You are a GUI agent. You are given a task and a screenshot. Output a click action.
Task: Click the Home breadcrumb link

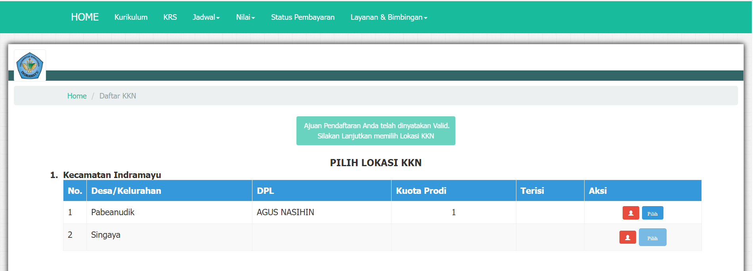(77, 96)
